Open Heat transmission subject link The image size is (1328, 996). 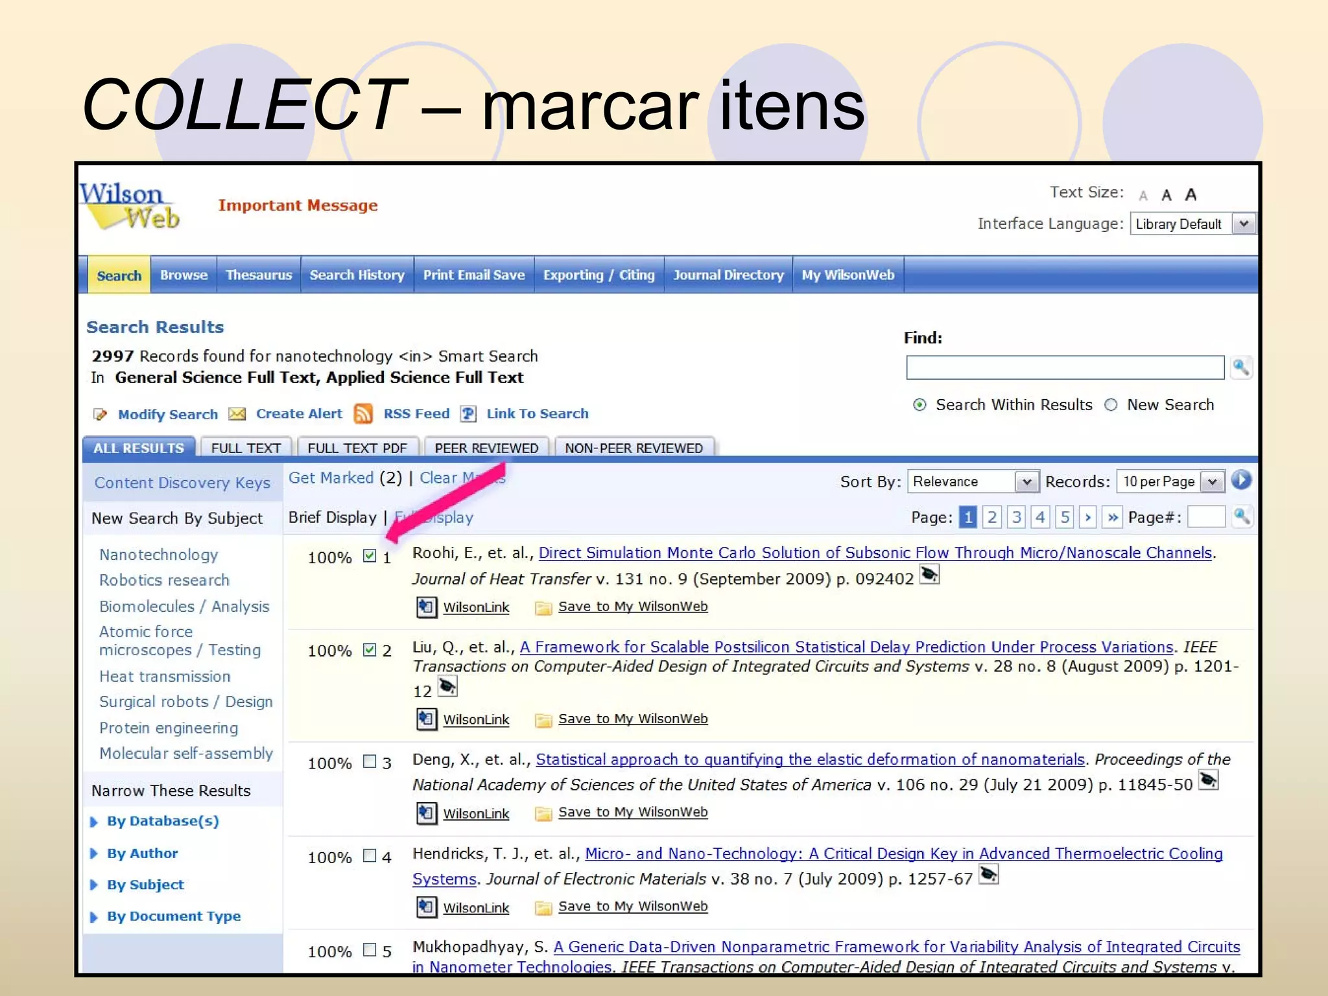[x=165, y=677]
